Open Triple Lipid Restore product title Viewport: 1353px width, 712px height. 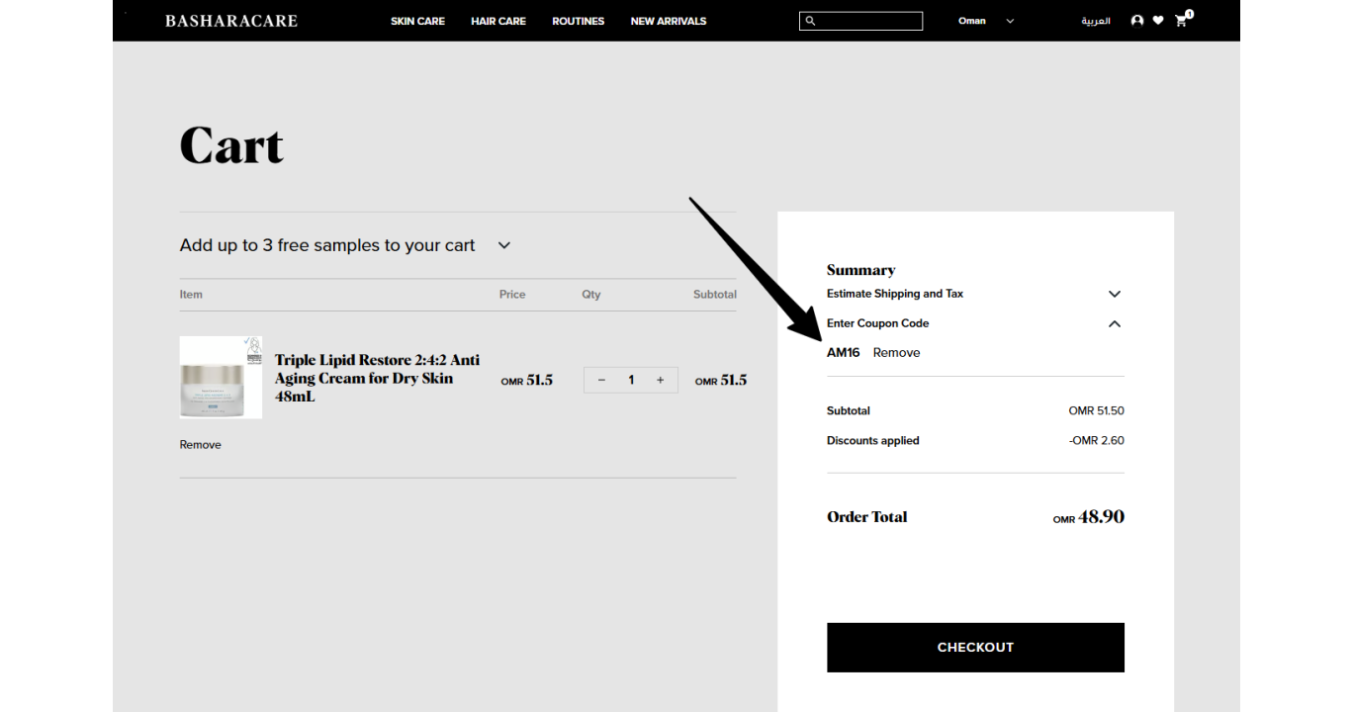377,378
